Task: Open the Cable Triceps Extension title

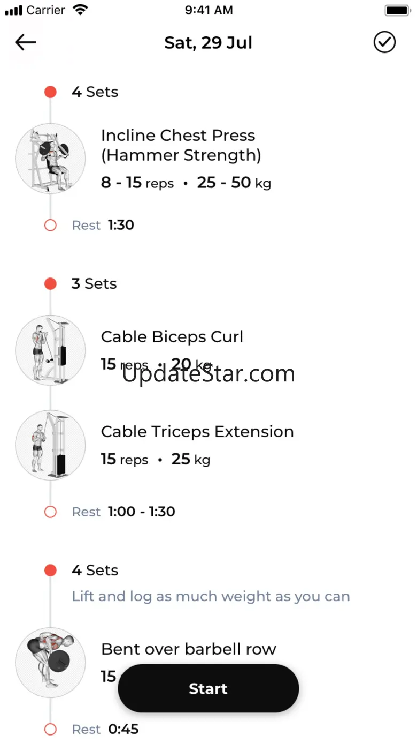Action: coord(197,432)
